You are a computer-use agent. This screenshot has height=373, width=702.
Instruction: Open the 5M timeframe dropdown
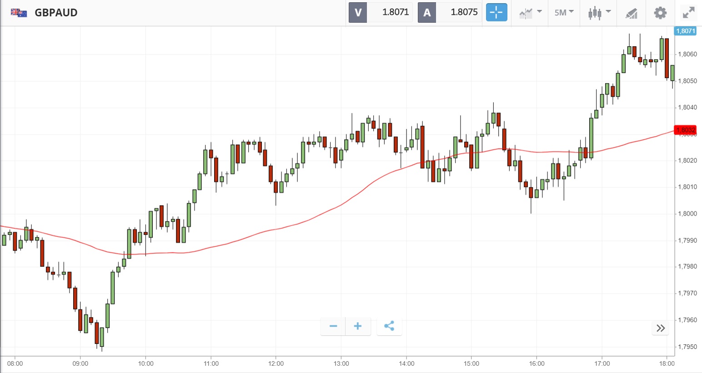click(x=564, y=13)
